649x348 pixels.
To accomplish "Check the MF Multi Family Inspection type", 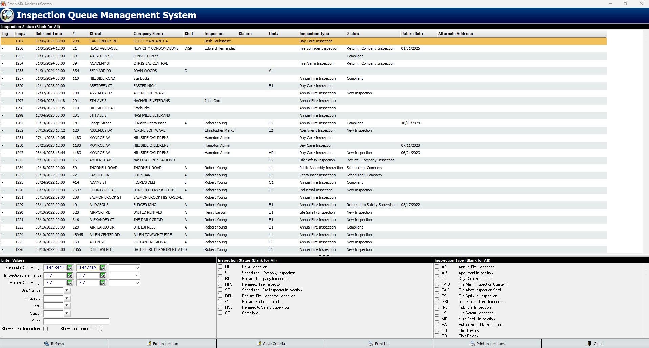I will [437, 319].
